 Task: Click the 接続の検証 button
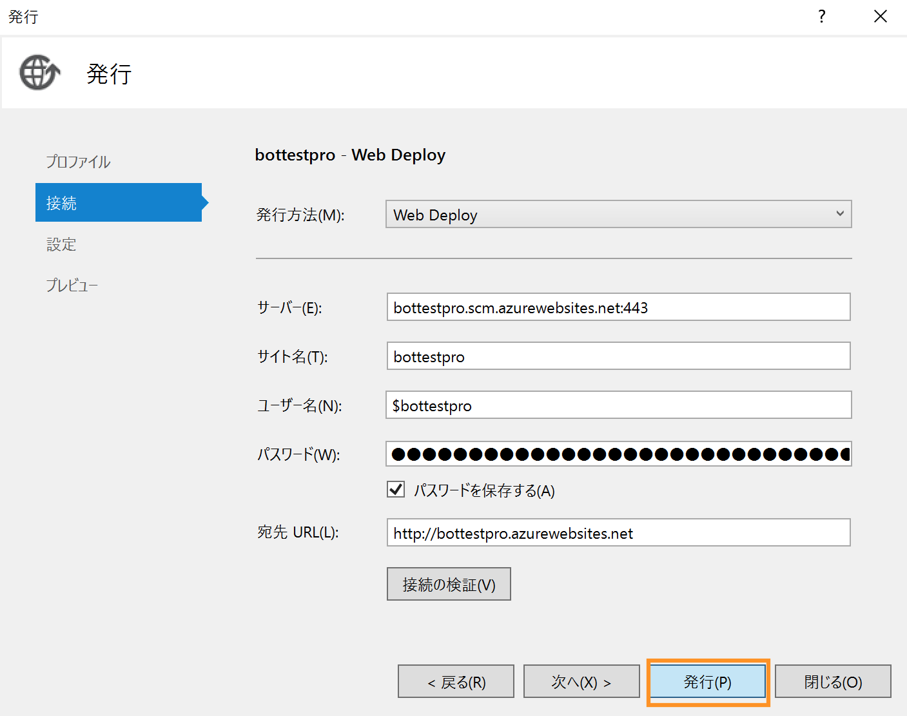(449, 584)
